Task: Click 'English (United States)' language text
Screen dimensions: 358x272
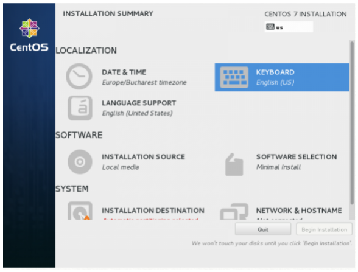Action: (x=137, y=113)
